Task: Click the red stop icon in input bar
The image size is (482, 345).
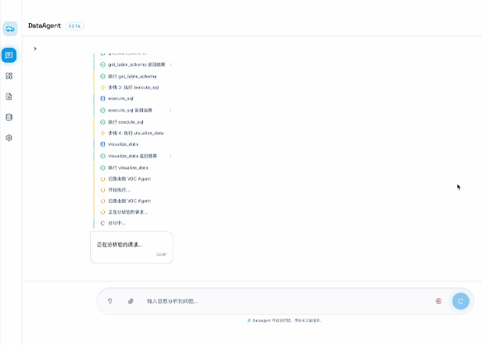Action: [438, 301]
